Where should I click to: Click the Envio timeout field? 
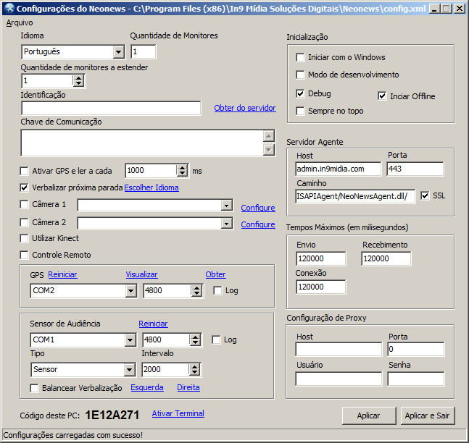pyautogui.click(x=321, y=258)
